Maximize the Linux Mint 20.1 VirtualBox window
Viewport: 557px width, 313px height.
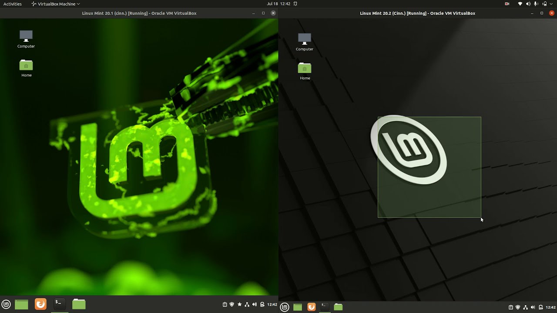pyautogui.click(x=263, y=13)
